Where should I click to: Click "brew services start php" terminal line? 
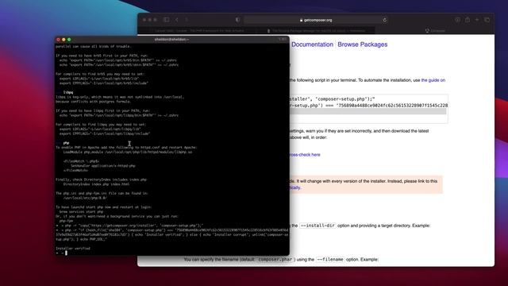pos(81,212)
